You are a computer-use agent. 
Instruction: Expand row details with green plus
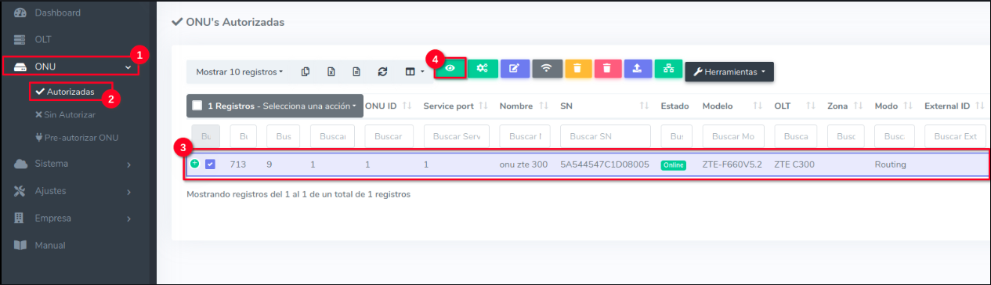(x=194, y=164)
